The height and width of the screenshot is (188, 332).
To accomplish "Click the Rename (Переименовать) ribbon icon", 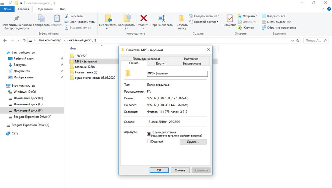I will 161,19.
